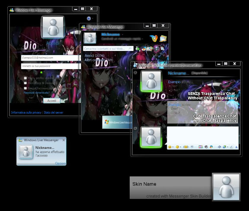This screenshot has height=211, width=249.
Task: Click the colorful photo sharing icon
Action: click(201, 147)
